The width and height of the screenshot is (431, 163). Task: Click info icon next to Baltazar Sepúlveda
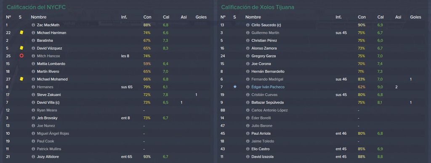pyautogui.click(x=247, y=102)
